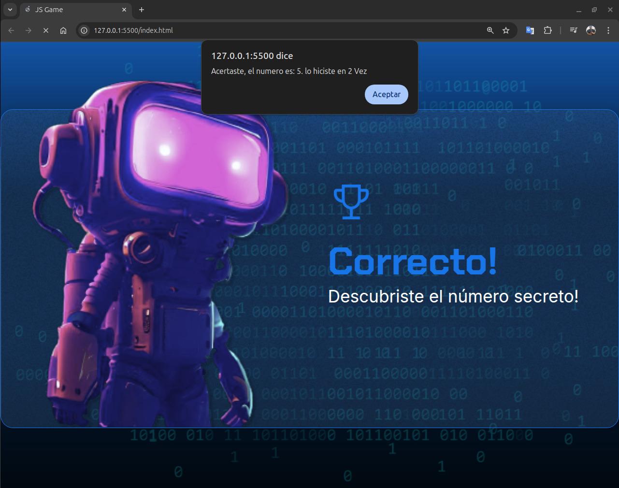Open the zoom magnifier in address bar
619x488 pixels.
pos(490,30)
